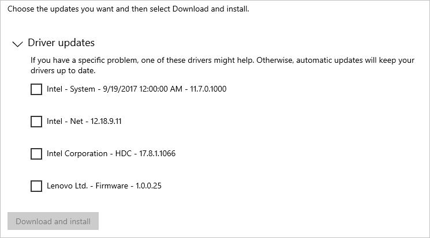Select the Lenovo Ltd. Firmware checkbox

[x=36, y=186]
